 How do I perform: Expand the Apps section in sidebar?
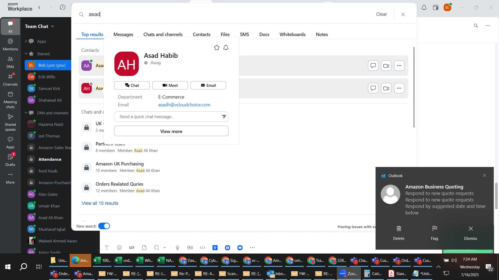26,41
